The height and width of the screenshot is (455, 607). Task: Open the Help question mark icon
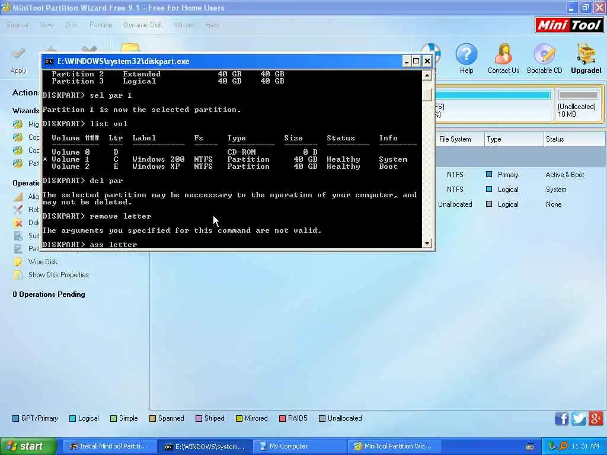467,54
